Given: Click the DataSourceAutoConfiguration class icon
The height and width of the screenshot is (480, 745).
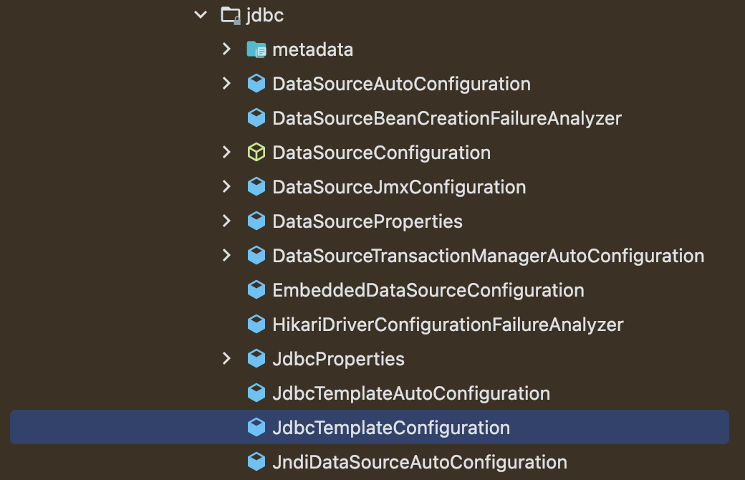Looking at the screenshot, I should (256, 84).
